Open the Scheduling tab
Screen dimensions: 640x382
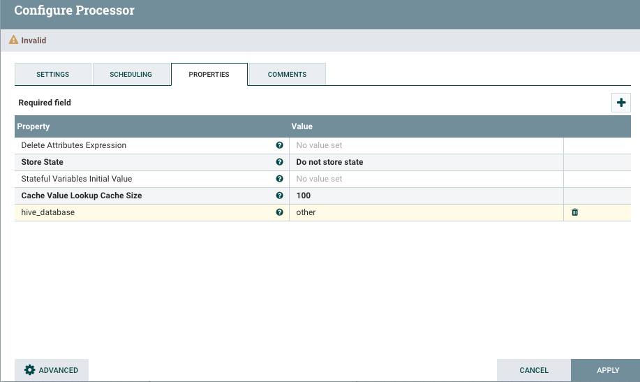coord(131,75)
